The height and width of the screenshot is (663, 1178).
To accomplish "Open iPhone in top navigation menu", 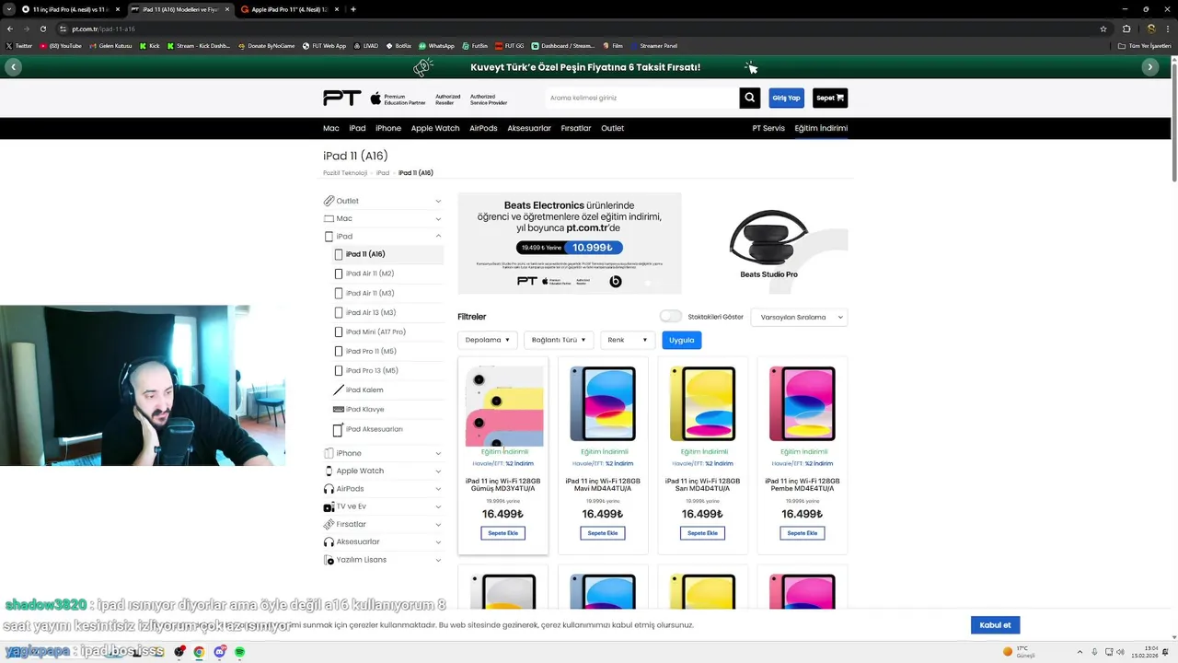I will click(388, 128).
